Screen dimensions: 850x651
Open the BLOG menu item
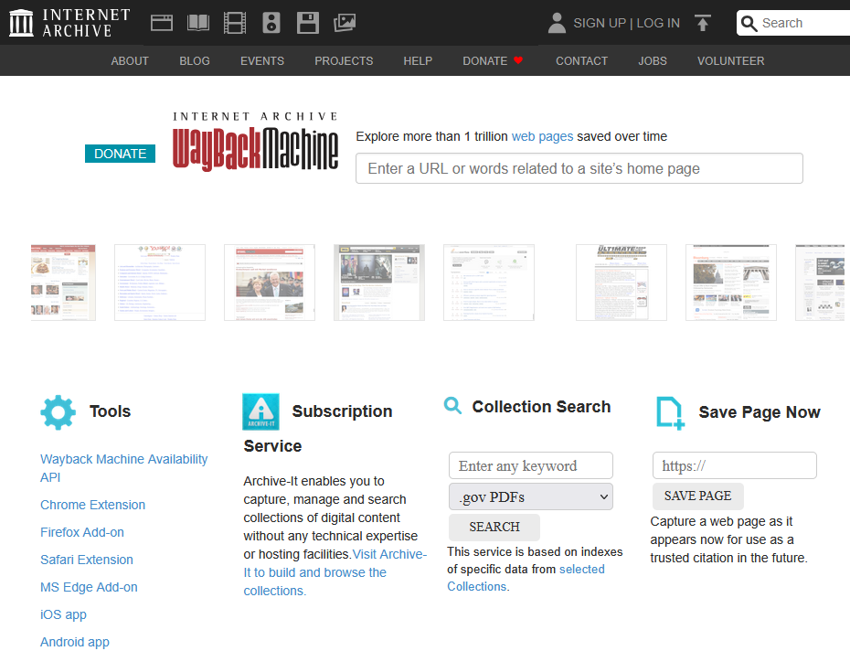click(x=195, y=60)
